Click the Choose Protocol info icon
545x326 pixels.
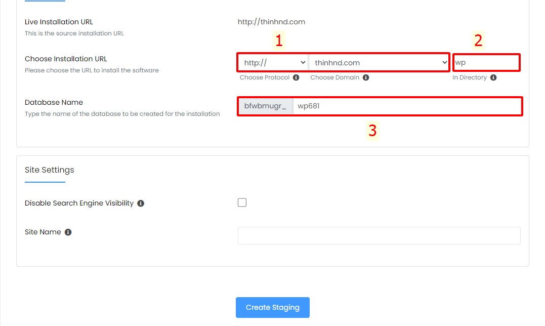(x=296, y=77)
